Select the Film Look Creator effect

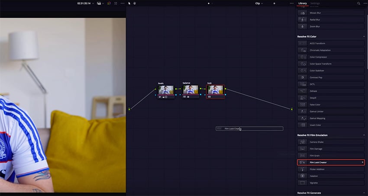331,162
